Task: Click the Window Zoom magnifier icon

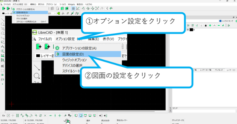Action: pos(107,8)
